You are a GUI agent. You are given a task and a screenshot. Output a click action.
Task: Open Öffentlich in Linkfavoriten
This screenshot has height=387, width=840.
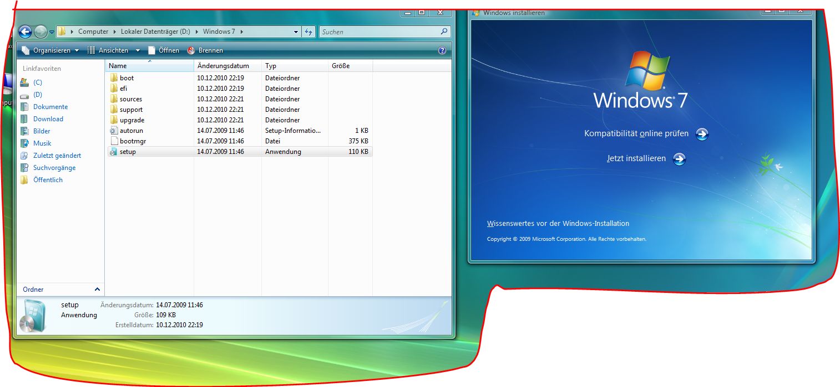pos(48,180)
